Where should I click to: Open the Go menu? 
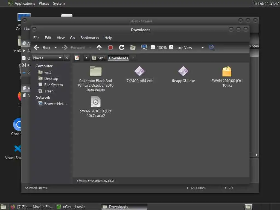72,38
